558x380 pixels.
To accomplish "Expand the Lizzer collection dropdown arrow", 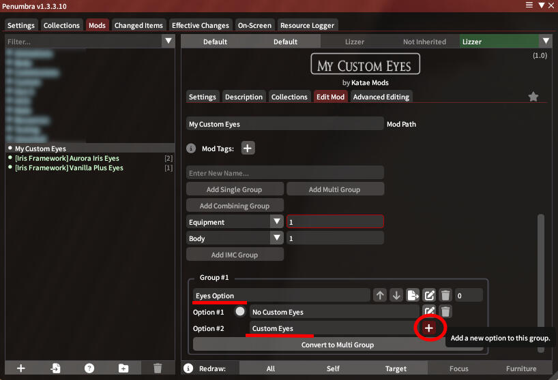I will coord(545,42).
